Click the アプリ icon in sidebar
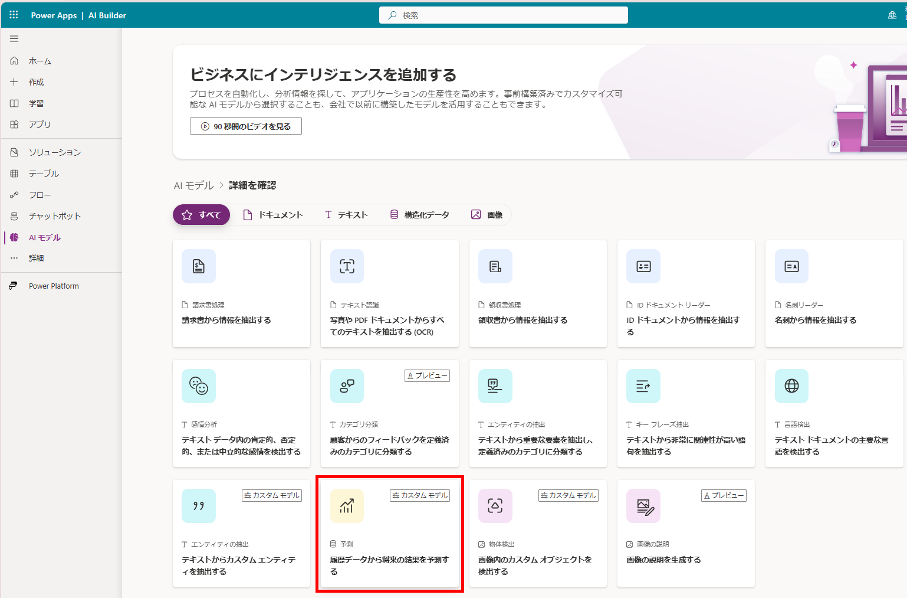Screen dimensions: 907x598 click(x=14, y=125)
